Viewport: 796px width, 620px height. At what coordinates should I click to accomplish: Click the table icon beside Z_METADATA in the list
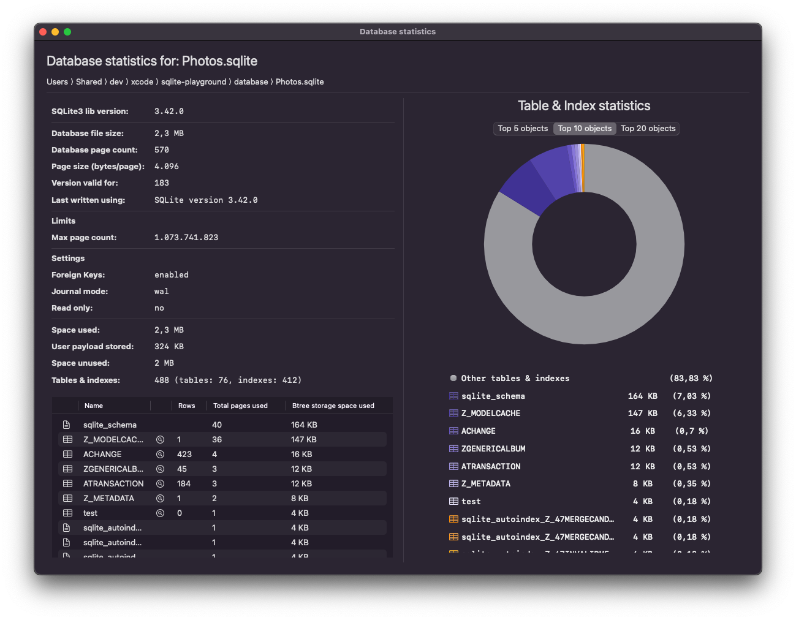(x=67, y=498)
